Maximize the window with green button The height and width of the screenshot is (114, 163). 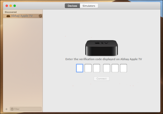(x=15, y=6)
